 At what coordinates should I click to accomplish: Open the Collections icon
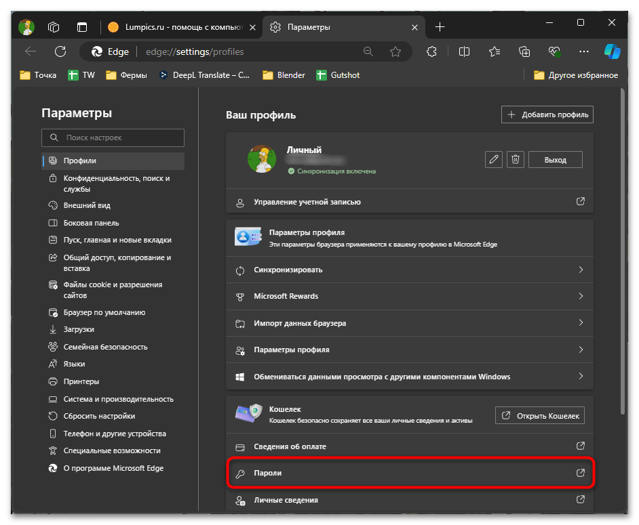click(524, 51)
